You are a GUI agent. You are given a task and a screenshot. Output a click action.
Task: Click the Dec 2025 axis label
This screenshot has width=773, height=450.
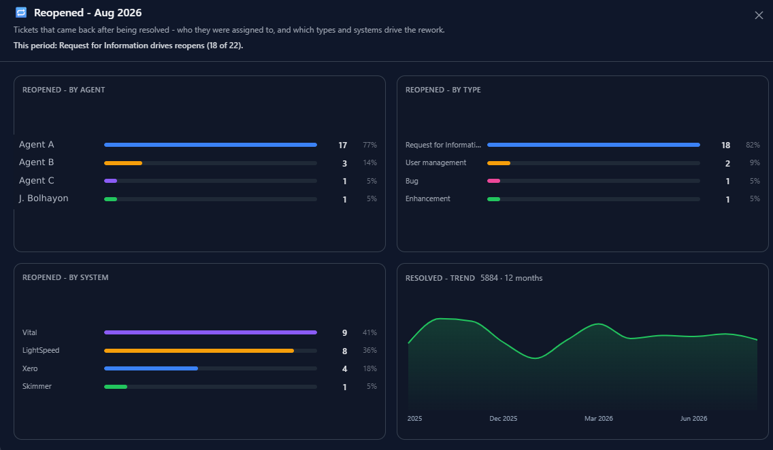pyautogui.click(x=504, y=419)
